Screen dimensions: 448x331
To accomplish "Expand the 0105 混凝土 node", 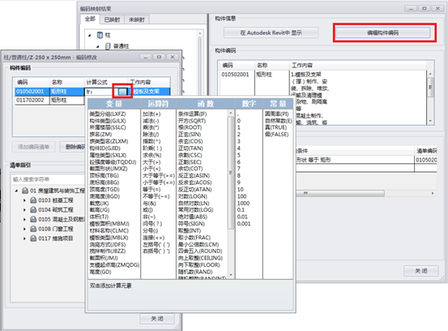I will point(24,219).
